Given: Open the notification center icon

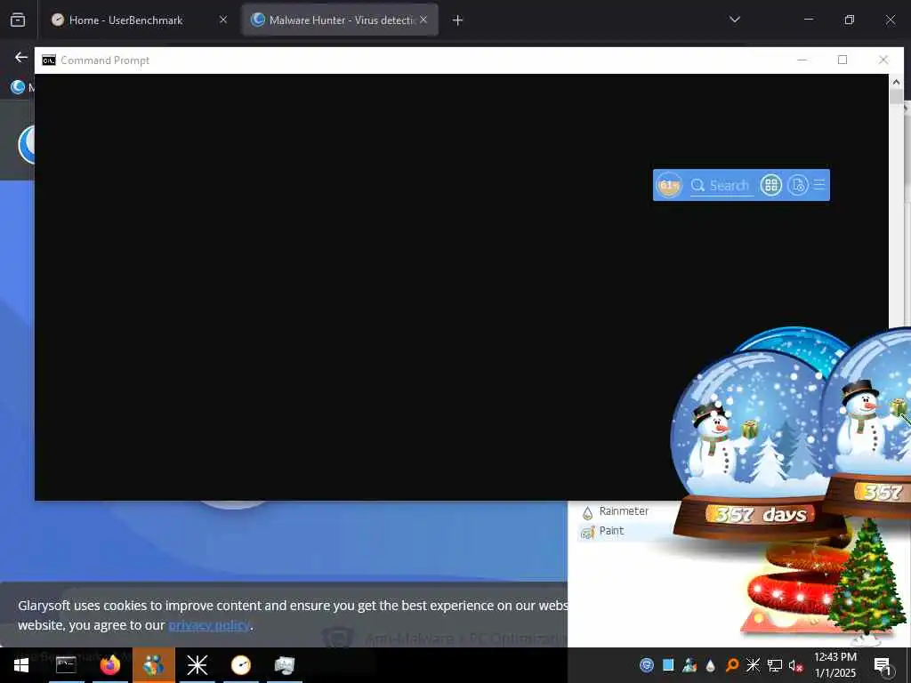Looking at the screenshot, I should [882, 665].
